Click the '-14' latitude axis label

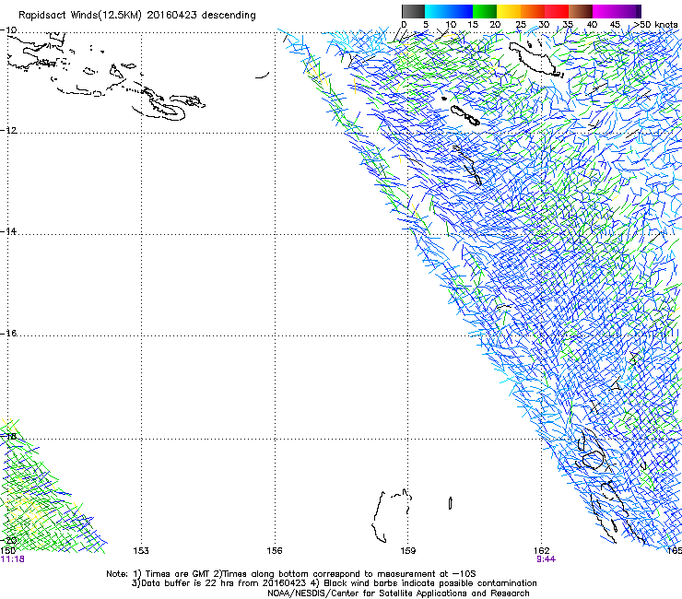click(x=8, y=231)
